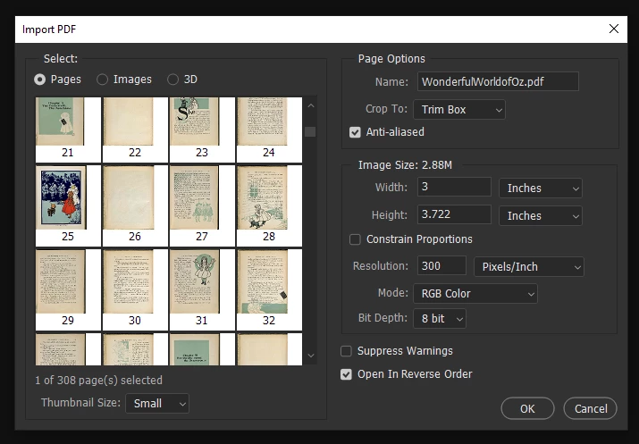Open the Pixels/Inch resolution units dropdown
Screen dimensions: 639x444
coord(529,267)
